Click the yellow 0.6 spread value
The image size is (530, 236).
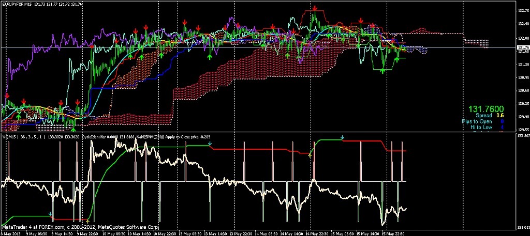tap(501, 115)
